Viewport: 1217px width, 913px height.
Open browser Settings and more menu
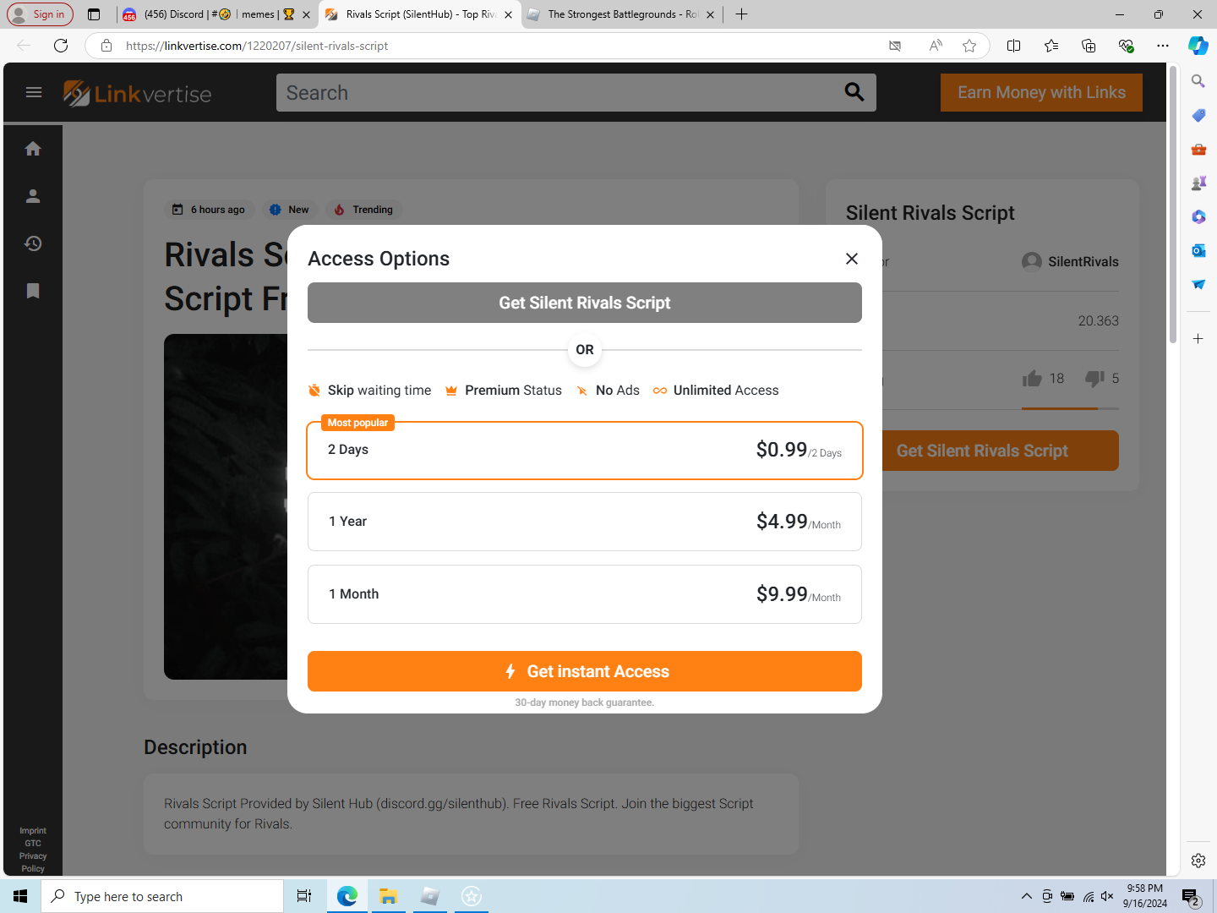[x=1163, y=46]
